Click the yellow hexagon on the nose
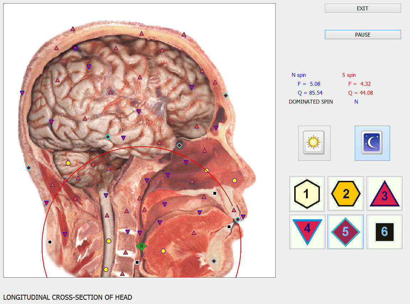The image size is (410, 304). coord(234,180)
